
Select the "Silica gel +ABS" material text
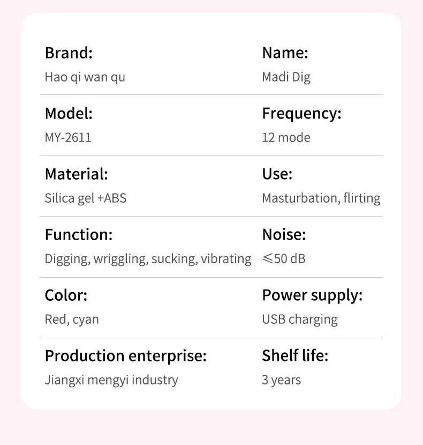pyautogui.click(x=86, y=198)
